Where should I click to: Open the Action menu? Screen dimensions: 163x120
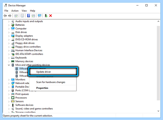(15, 11)
